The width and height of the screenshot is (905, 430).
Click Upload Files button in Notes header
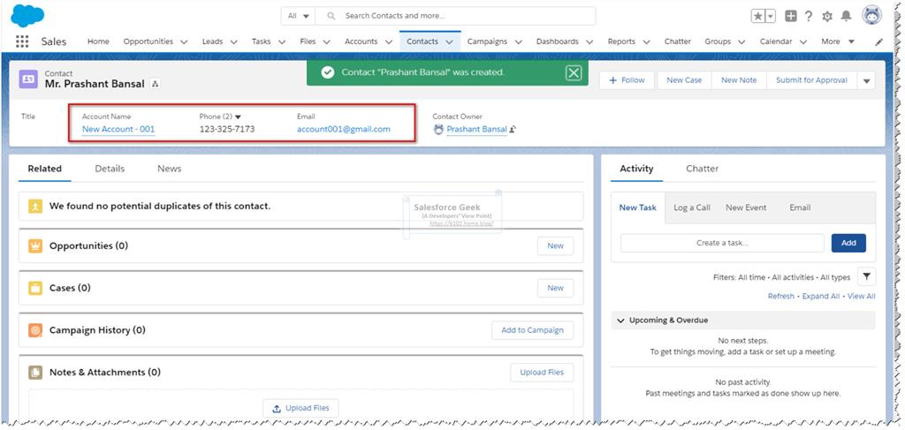(542, 373)
